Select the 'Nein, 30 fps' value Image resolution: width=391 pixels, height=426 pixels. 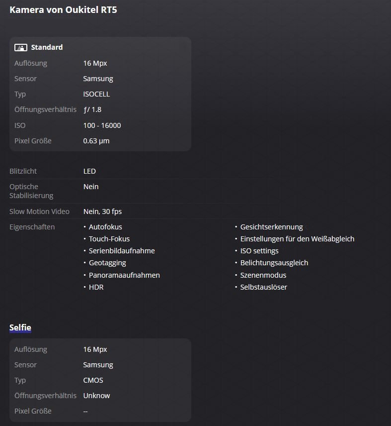tap(102, 212)
